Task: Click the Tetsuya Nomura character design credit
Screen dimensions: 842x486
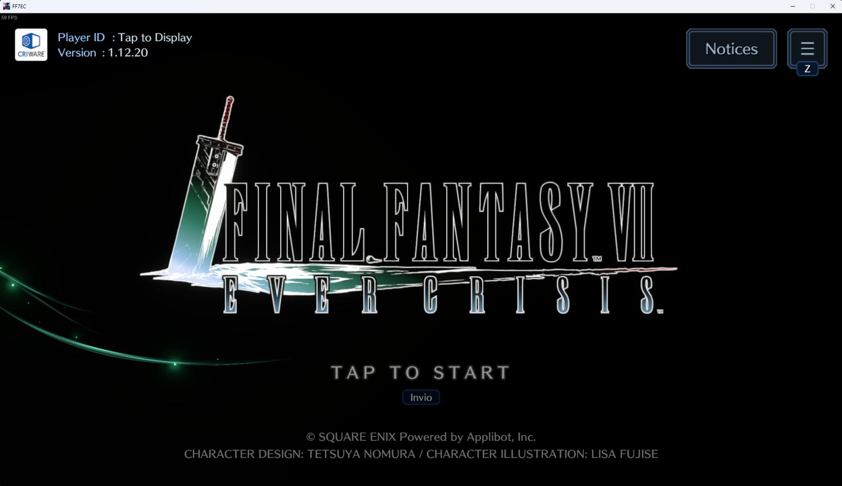Action: pyautogui.click(x=300, y=454)
